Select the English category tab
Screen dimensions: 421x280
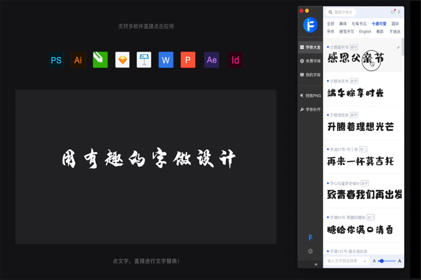(365, 32)
